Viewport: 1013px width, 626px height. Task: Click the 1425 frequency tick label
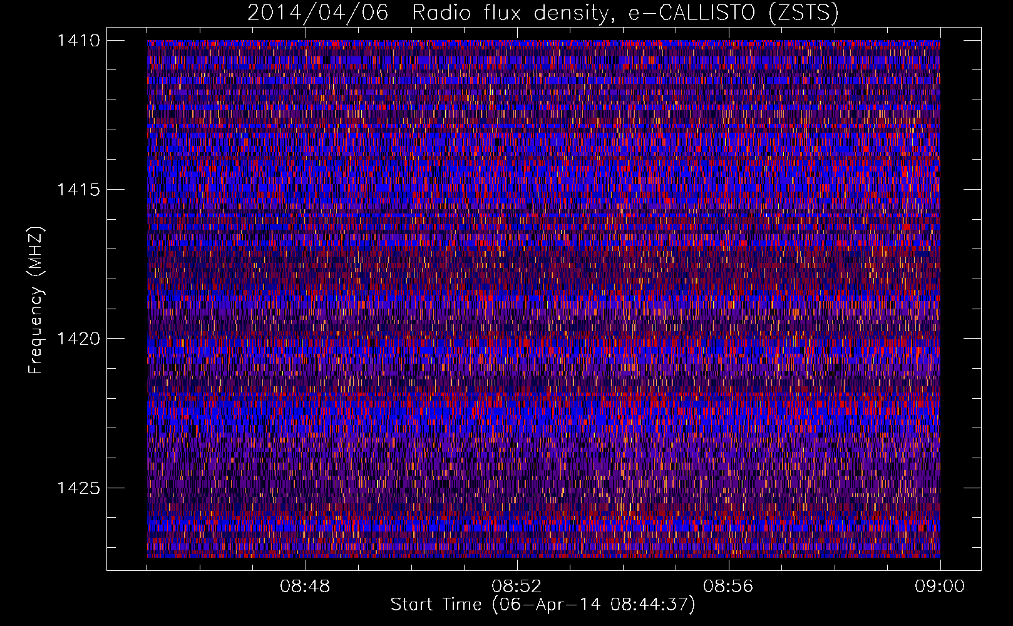(x=78, y=488)
